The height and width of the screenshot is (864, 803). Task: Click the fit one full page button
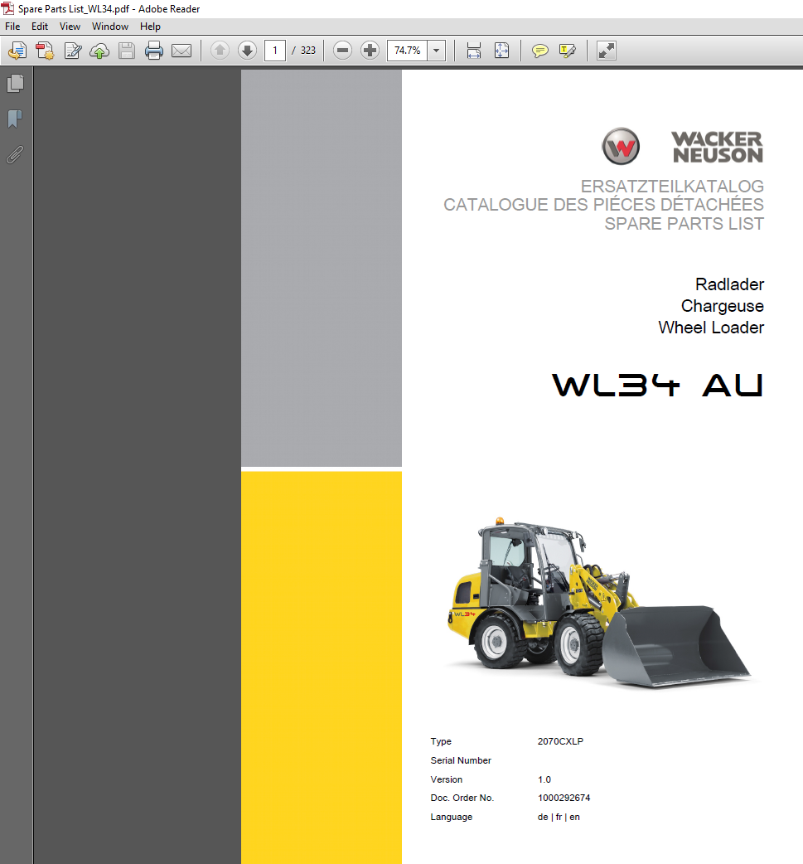pyautogui.click(x=501, y=51)
